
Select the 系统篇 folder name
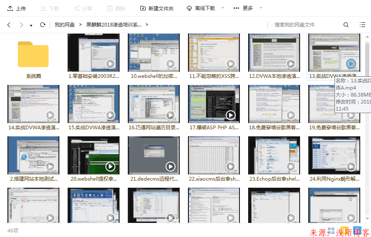(x=33, y=76)
